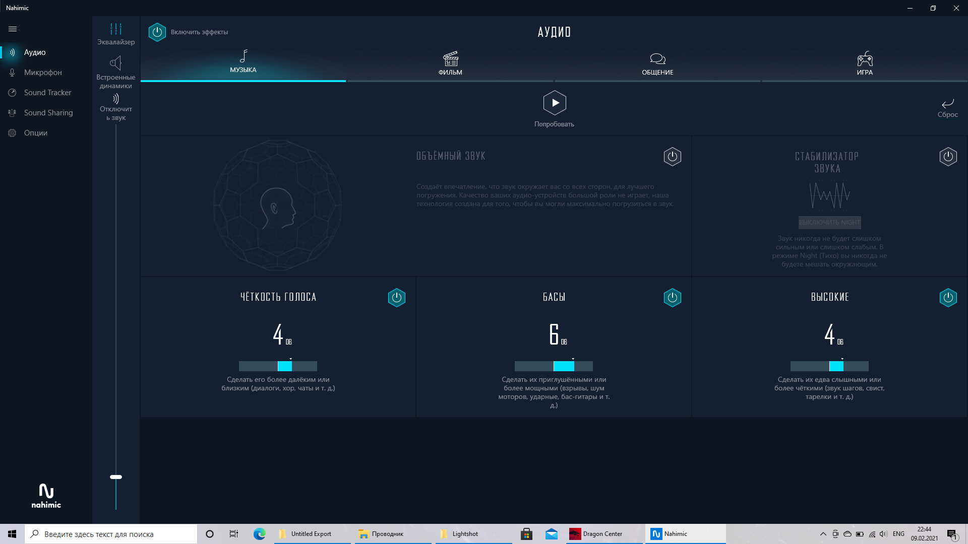The width and height of the screenshot is (968, 544).
Task: Toggle the Включить эффекты power button
Action: [x=157, y=32]
